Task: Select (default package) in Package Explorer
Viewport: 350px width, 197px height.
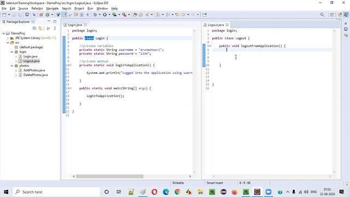Action: [31, 47]
